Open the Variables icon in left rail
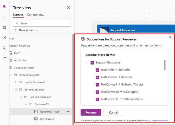Viewport: 175px width, 125px height. pos(4,38)
